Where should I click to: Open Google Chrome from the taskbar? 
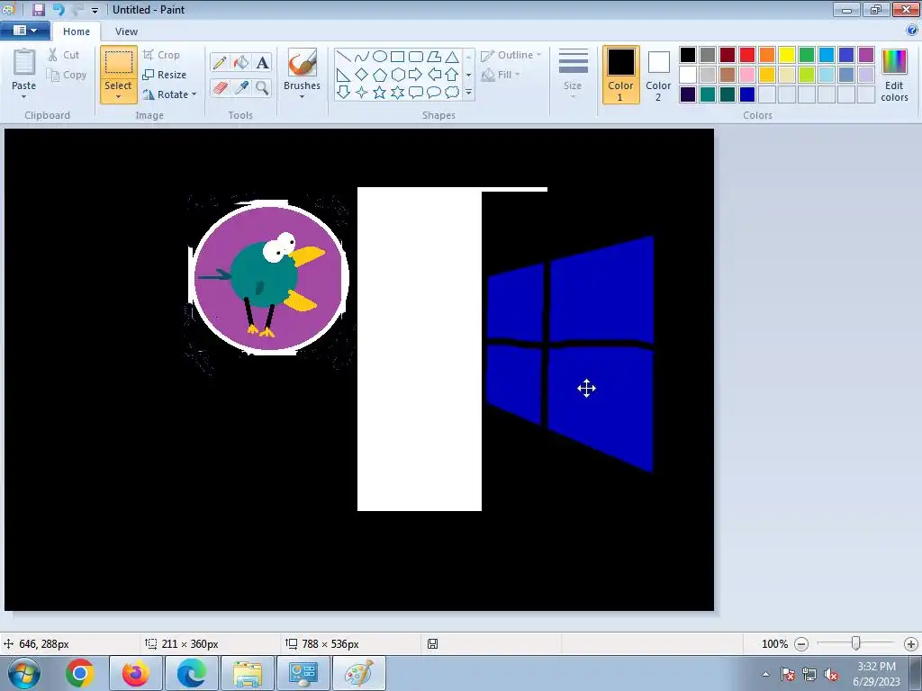click(80, 673)
